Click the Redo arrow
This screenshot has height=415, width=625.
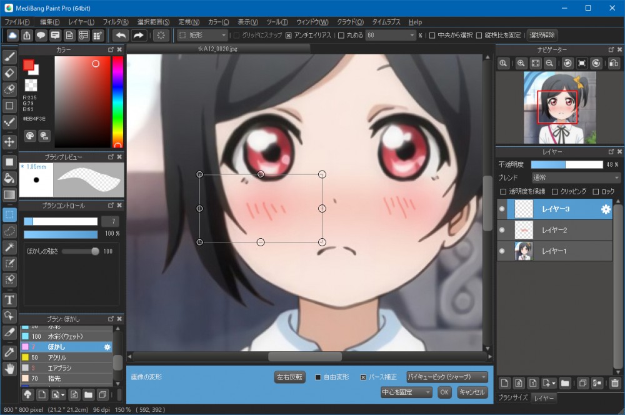click(138, 36)
